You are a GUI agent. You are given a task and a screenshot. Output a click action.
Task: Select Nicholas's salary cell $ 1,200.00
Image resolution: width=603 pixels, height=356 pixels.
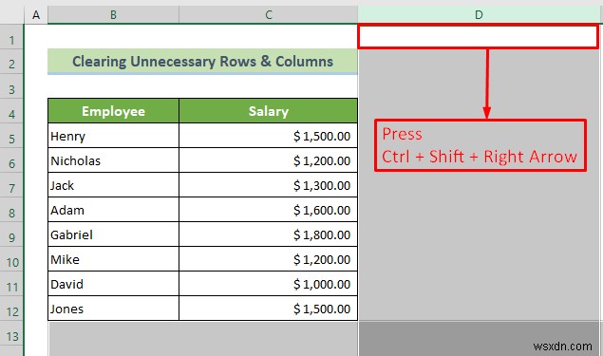tap(269, 160)
